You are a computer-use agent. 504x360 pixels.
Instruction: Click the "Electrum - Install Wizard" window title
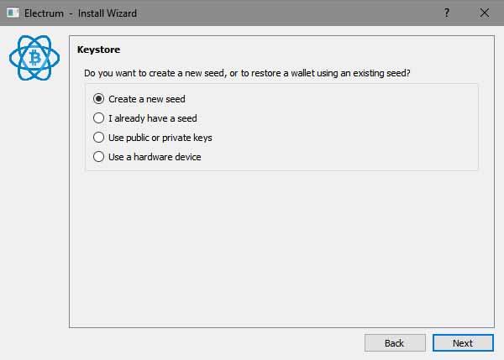pyautogui.click(x=81, y=13)
